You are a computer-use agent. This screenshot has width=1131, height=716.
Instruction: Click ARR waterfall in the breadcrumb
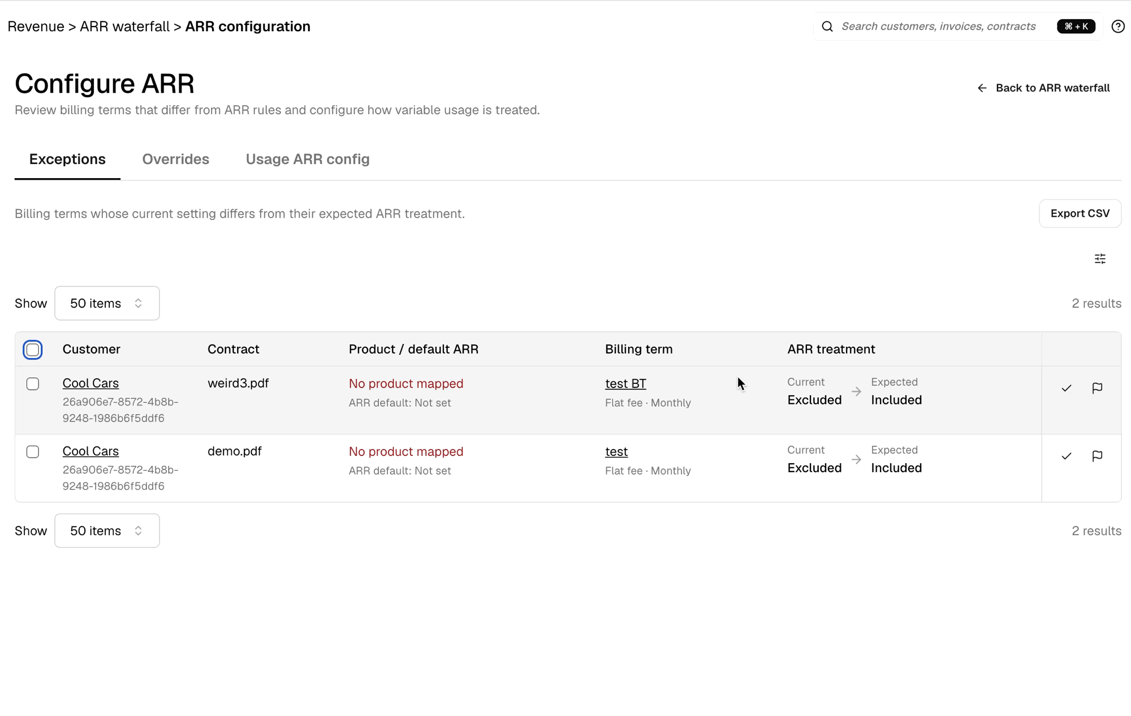pyautogui.click(x=124, y=27)
